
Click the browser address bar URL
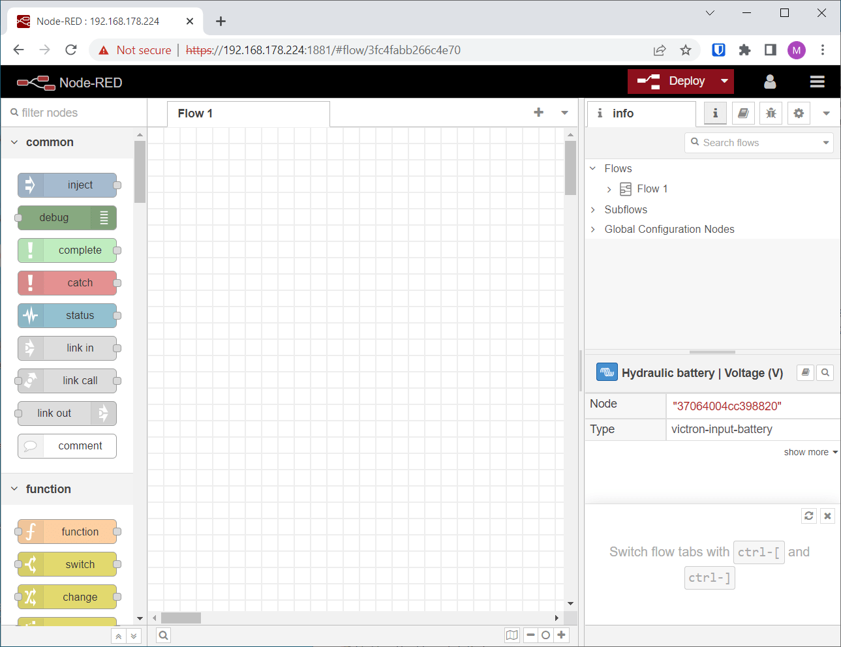[324, 50]
